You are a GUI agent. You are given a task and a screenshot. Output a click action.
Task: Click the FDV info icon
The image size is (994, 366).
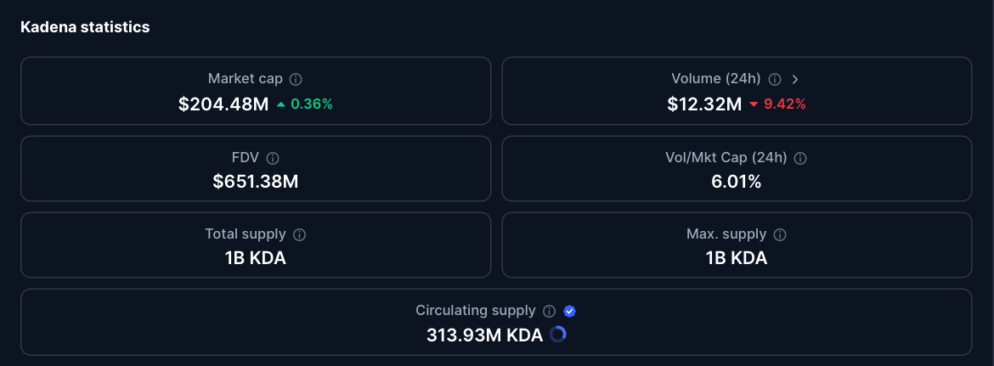pyautogui.click(x=273, y=158)
